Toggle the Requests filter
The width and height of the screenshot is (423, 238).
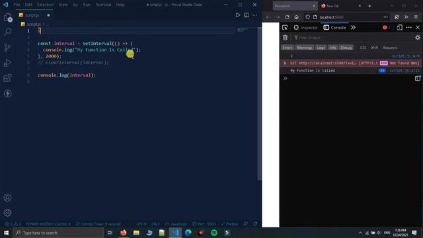[x=390, y=48]
